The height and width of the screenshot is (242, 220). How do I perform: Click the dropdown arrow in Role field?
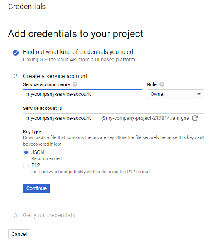click(x=199, y=94)
